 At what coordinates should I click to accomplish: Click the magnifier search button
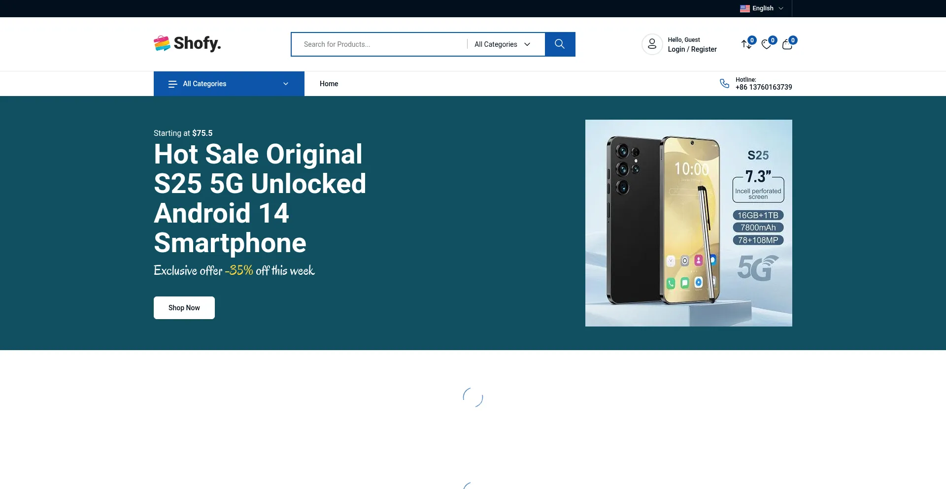tap(560, 44)
